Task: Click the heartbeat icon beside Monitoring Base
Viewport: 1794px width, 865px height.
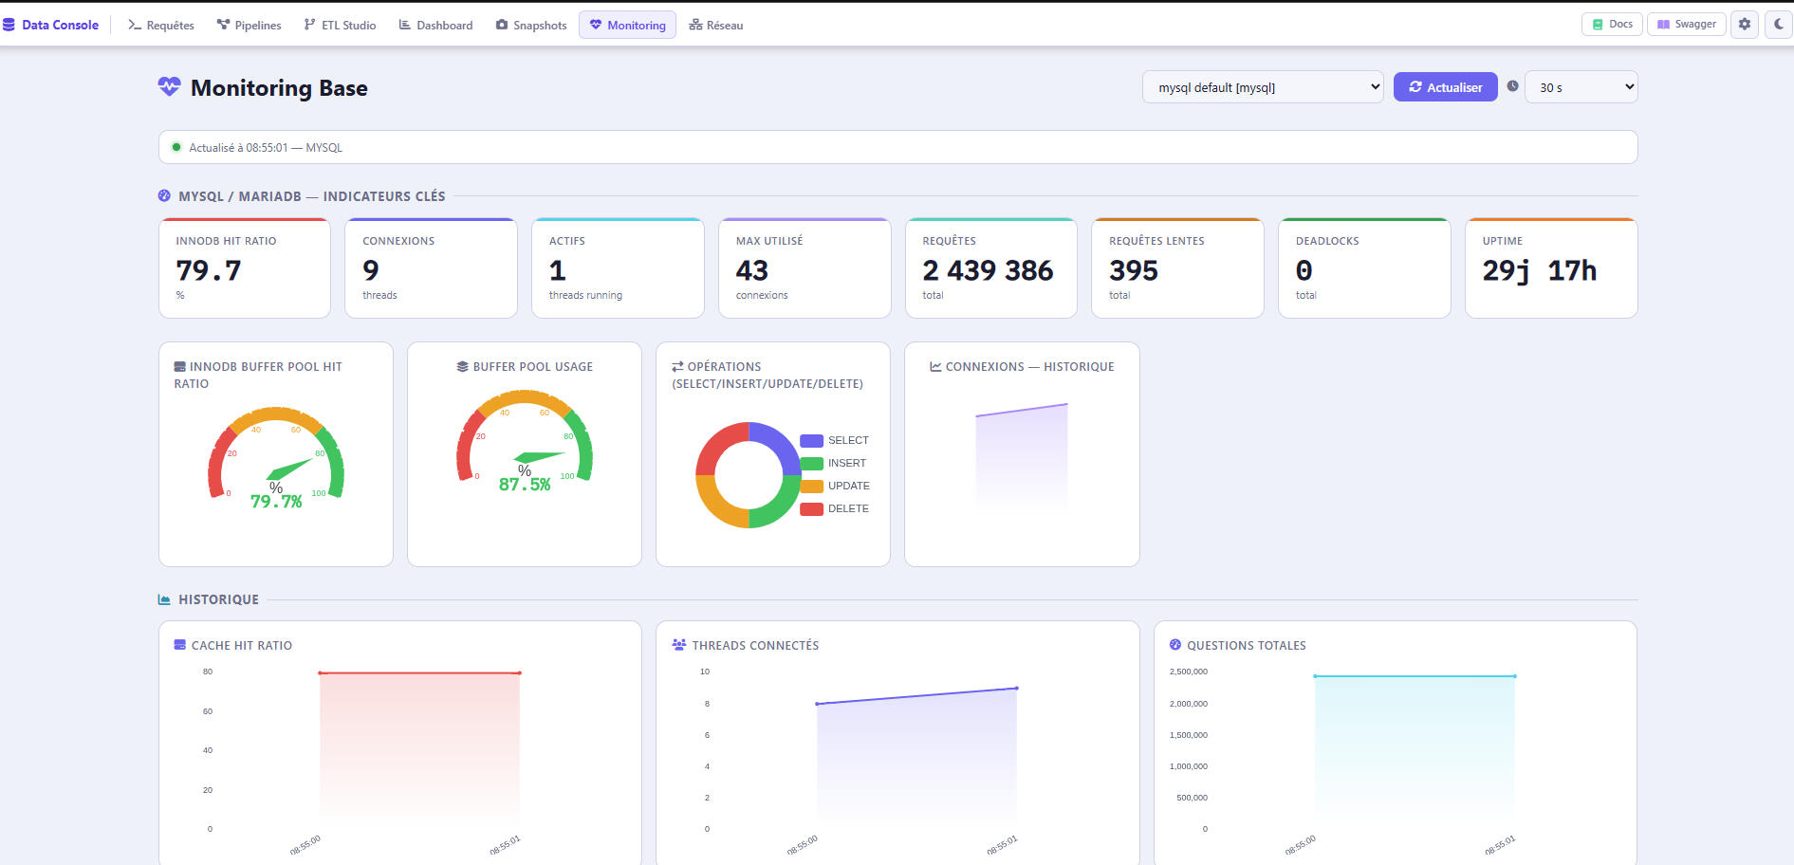Action: 169,87
